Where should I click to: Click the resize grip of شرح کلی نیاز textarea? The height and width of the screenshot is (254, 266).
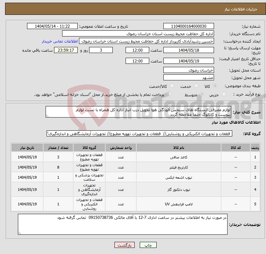coord(47,116)
